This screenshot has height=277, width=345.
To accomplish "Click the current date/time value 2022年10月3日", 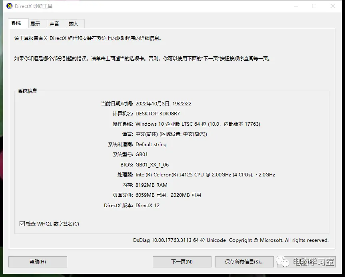I will [163, 104].
